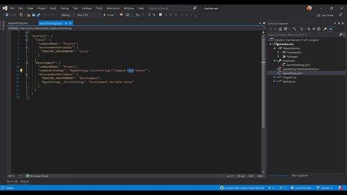Open the Build menu
Viewport: 347px width, 195px height.
pyautogui.click(x=53, y=8)
